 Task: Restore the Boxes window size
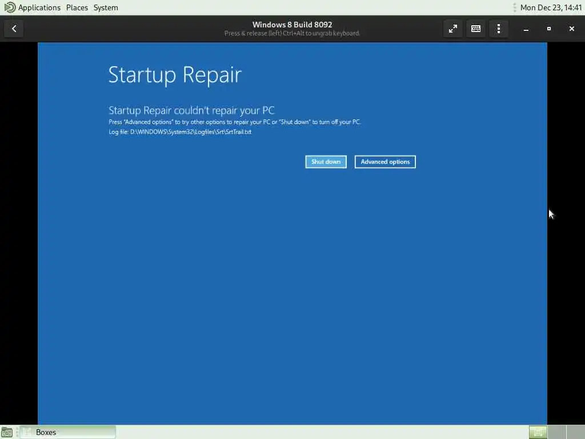(549, 29)
